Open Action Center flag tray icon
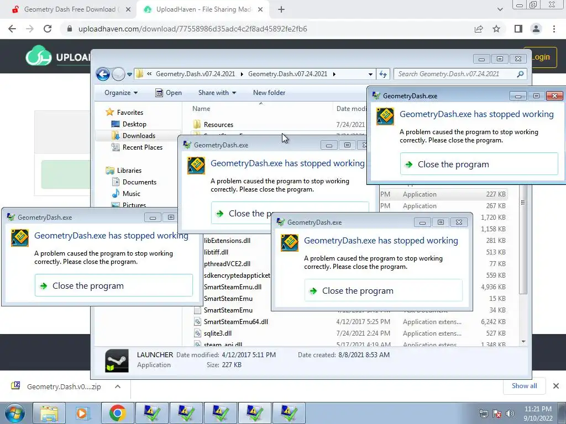 tap(496, 414)
